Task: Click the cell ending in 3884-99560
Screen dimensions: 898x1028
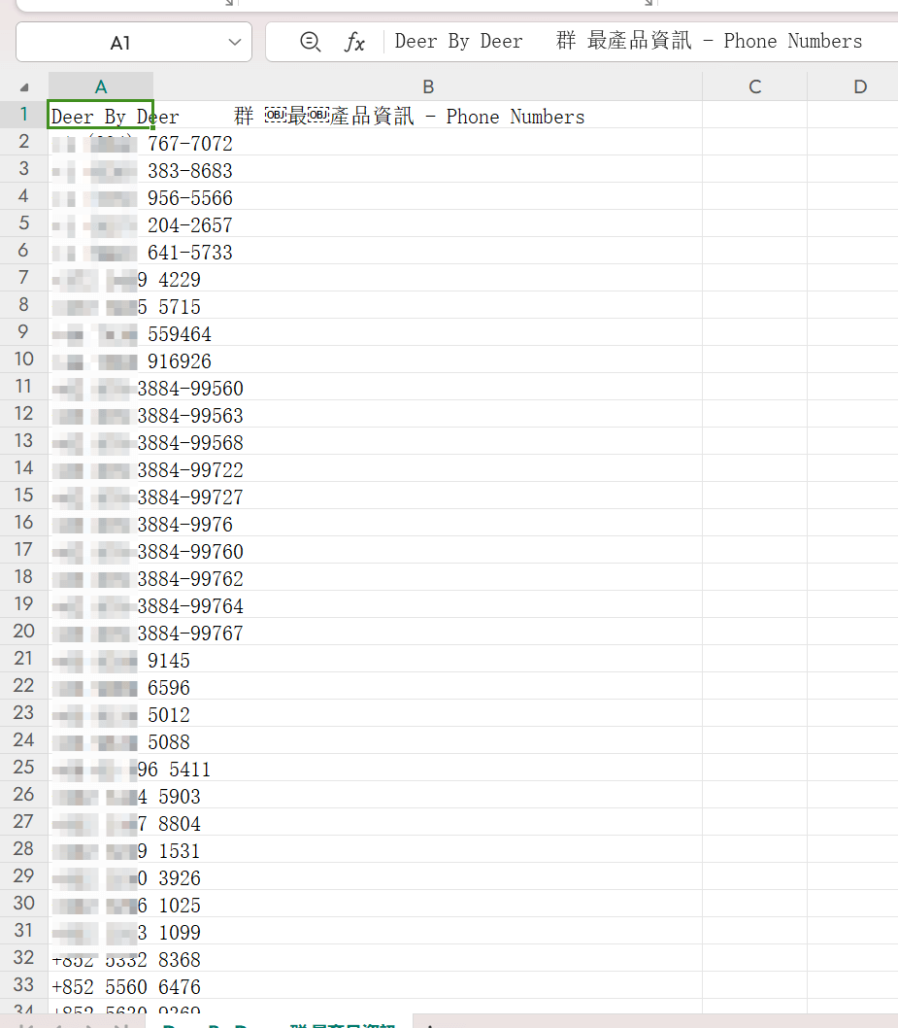Action: (x=101, y=387)
